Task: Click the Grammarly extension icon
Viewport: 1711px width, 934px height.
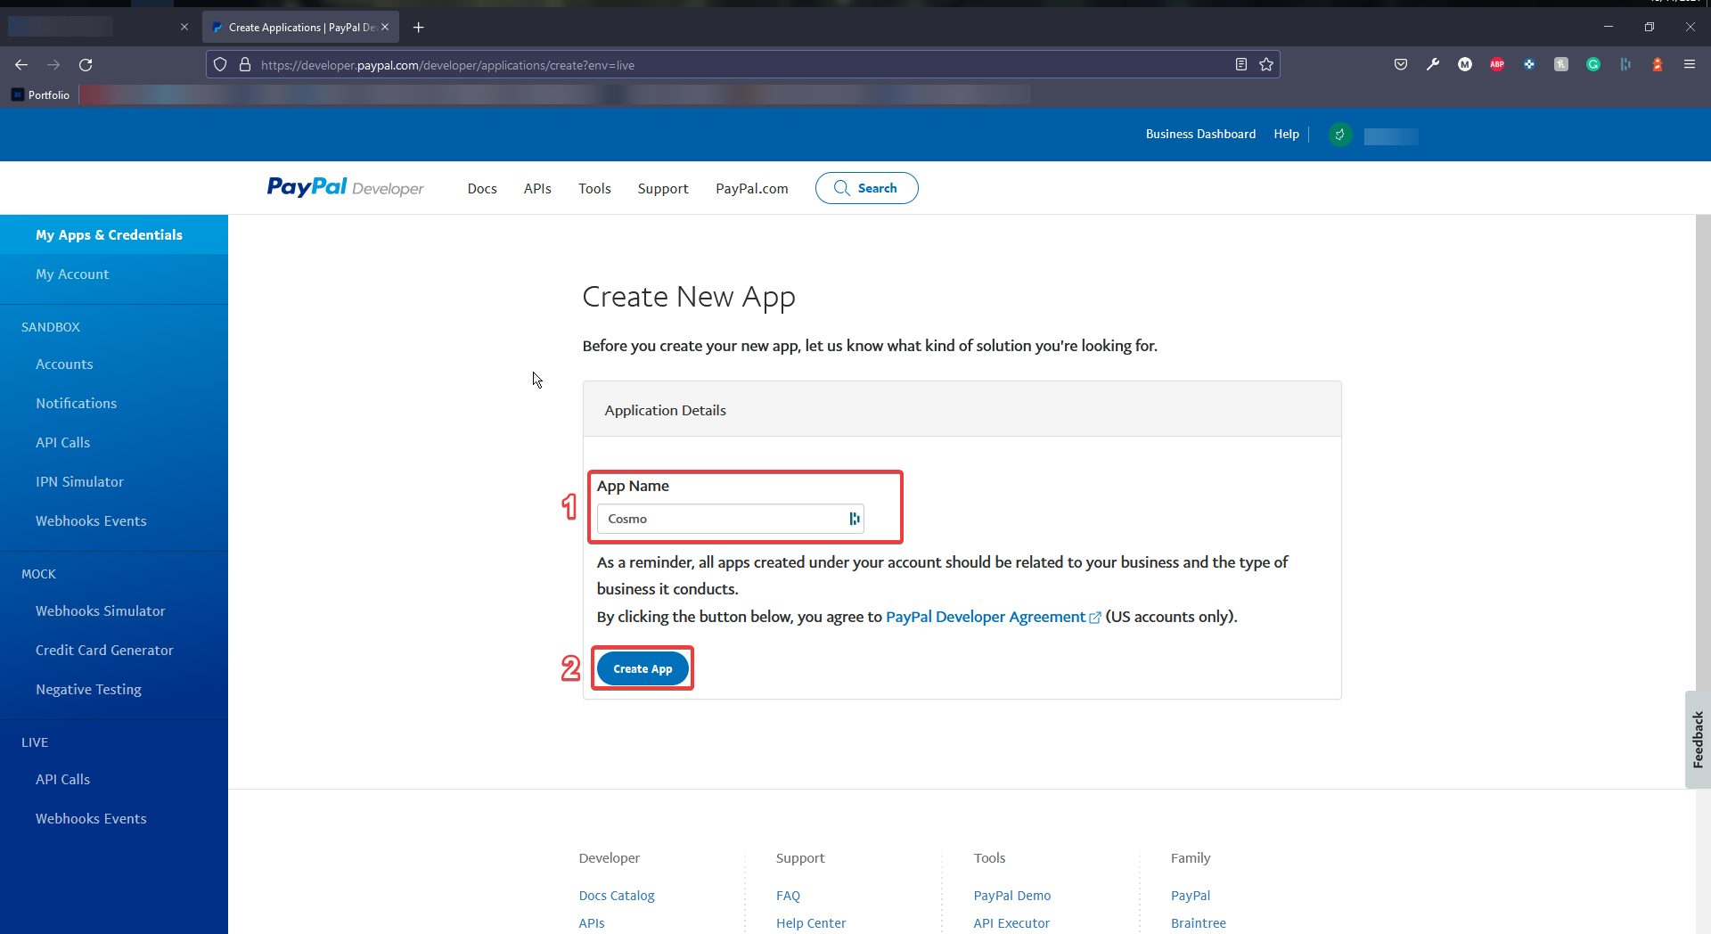Action: 1593,64
